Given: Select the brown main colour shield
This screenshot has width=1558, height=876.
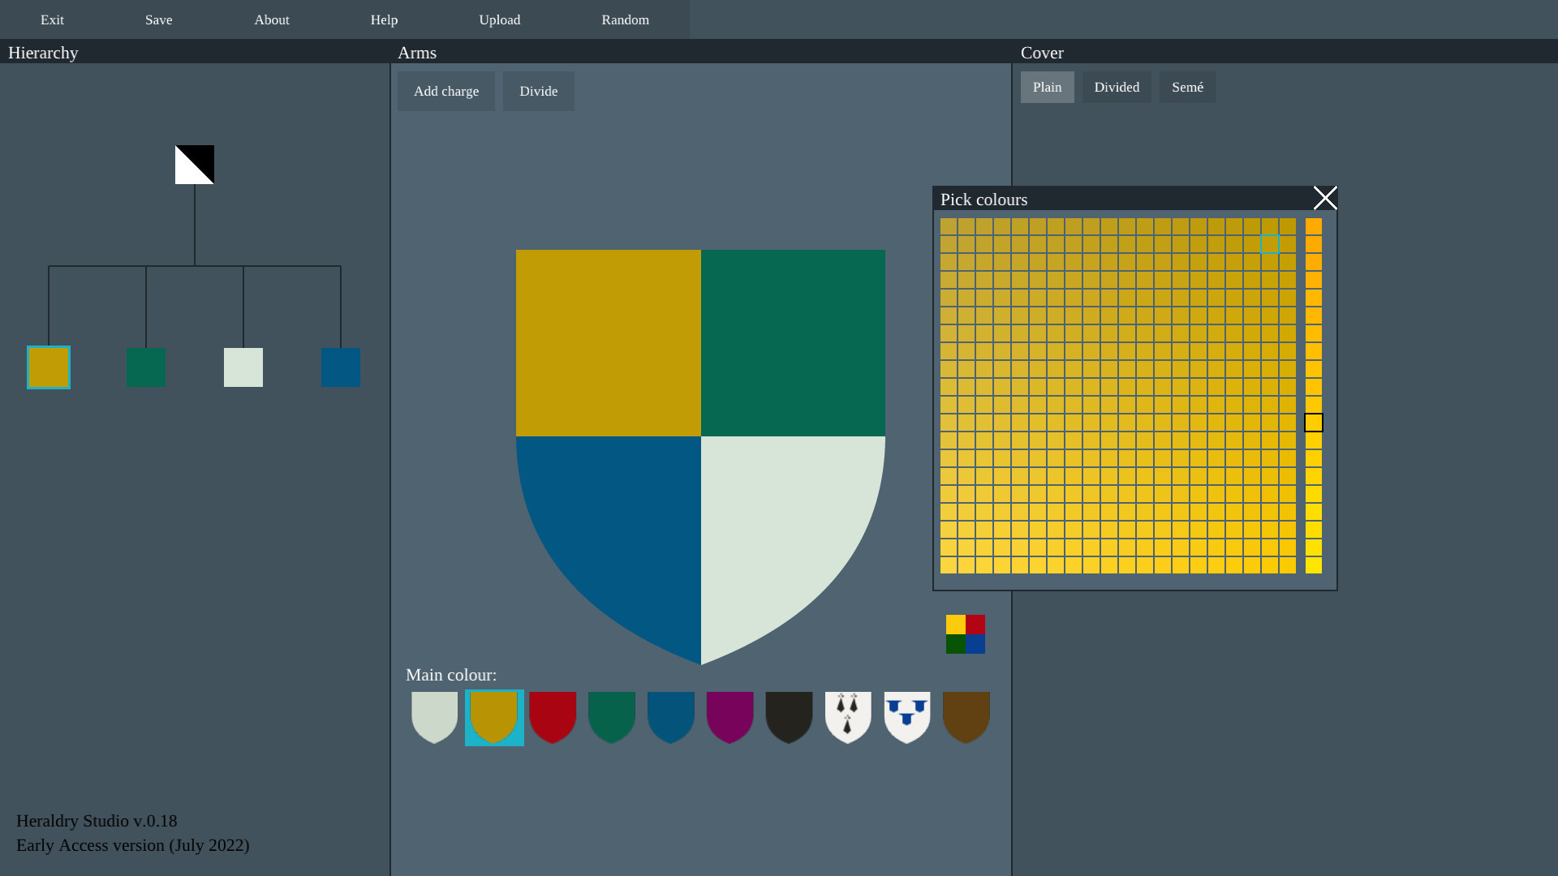Looking at the screenshot, I should click(966, 717).
